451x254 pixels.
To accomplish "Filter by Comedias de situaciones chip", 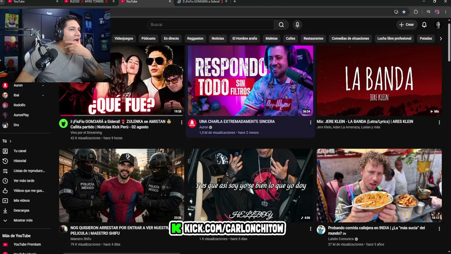I will tap(350, 38).
